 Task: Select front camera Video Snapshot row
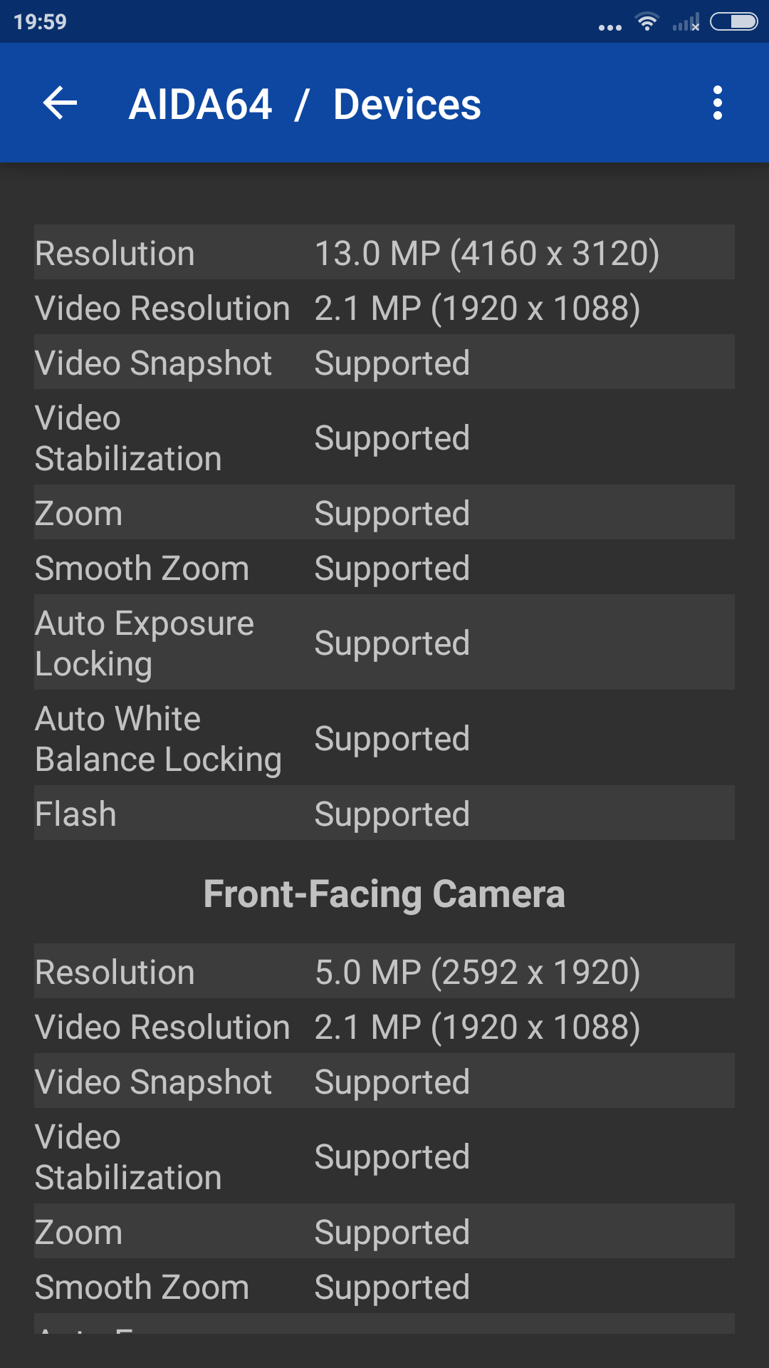pyautogui.click(x=384, y=1082)
